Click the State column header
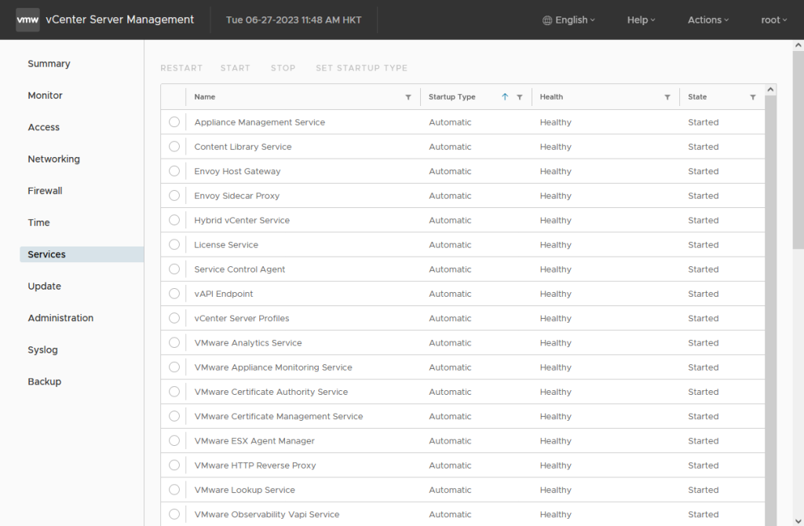Image resolution: width=804 pixels, height=526 pixels. coord(697,97)
